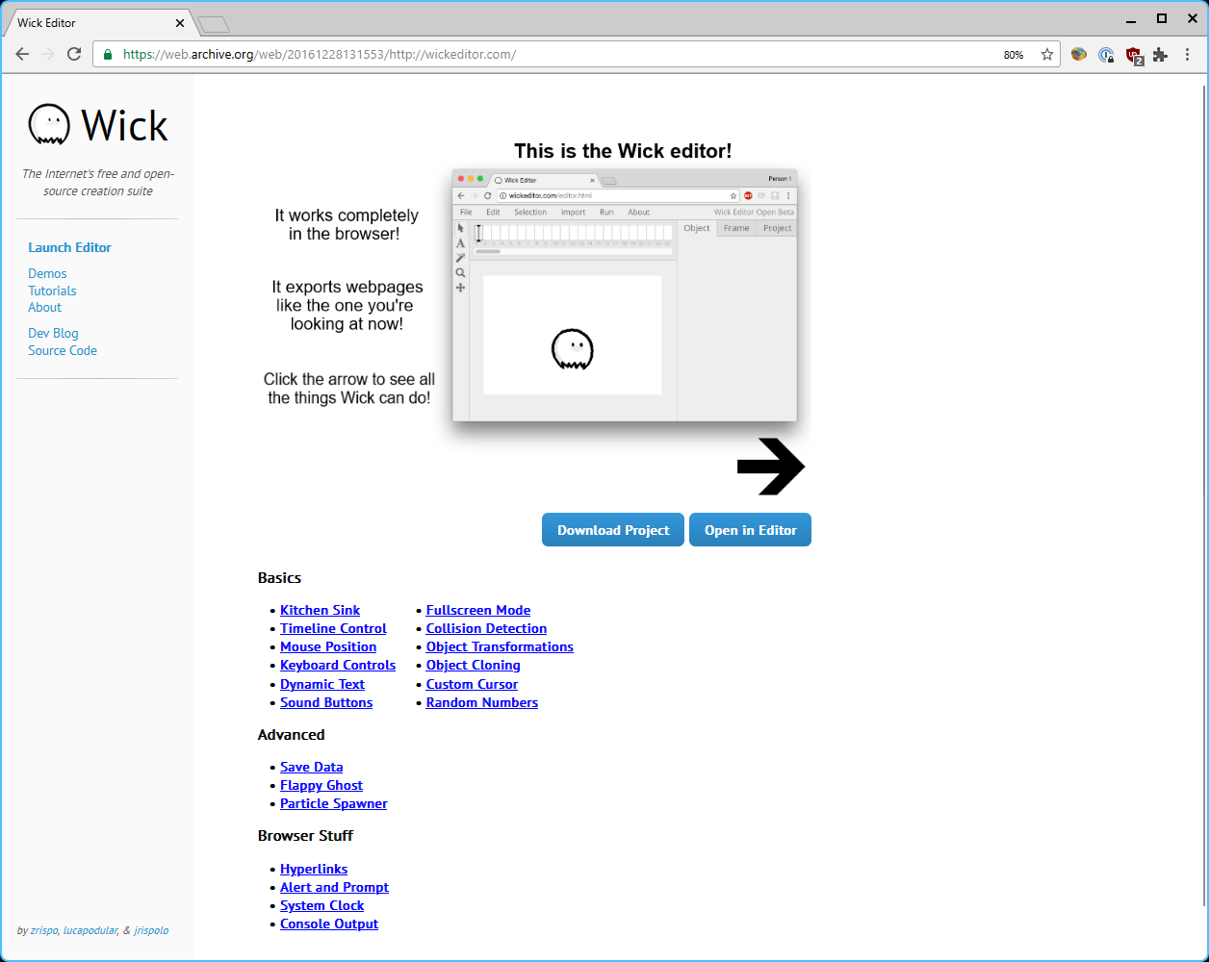
Task: Visit the zrispo author link
Action: (x=44, y=930)
